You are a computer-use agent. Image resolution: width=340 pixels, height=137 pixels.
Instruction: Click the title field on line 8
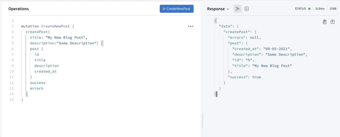tap(40, 60)
